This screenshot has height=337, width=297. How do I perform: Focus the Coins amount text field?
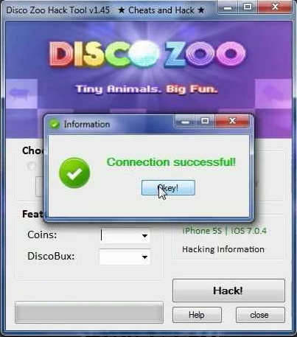(x=120, y=236)
